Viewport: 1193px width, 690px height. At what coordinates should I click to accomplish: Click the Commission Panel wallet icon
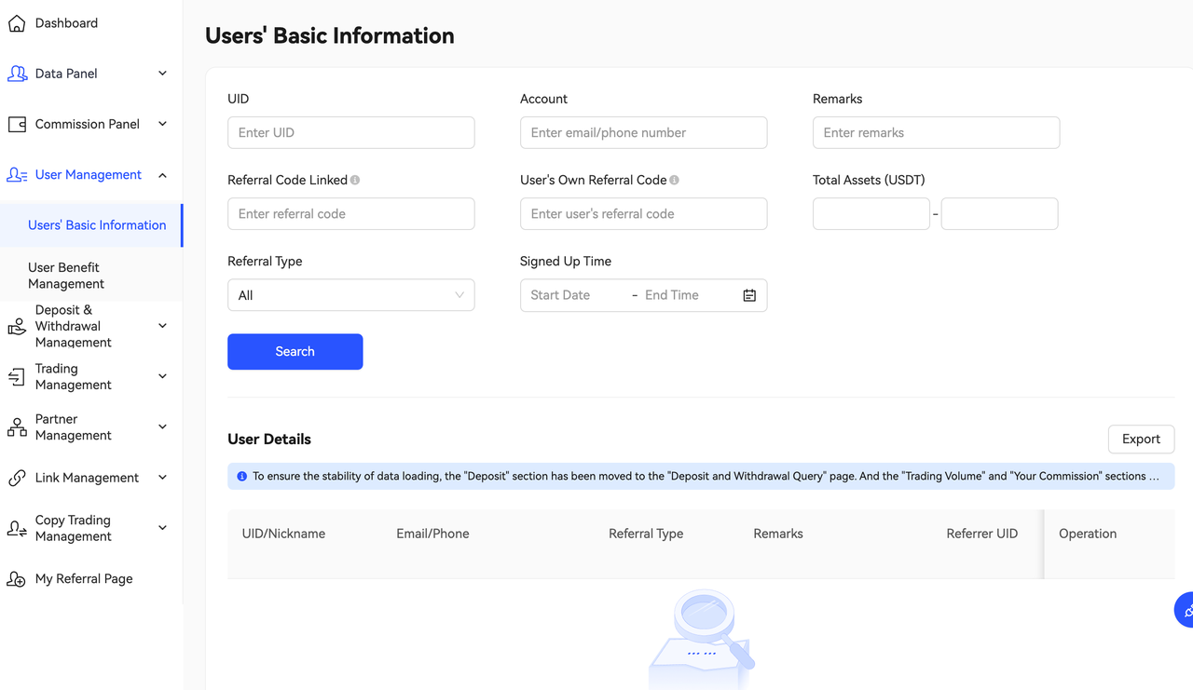17,124
